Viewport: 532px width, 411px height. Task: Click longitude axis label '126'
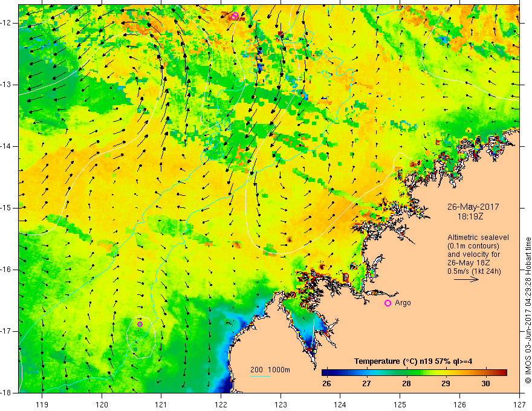click(459, 404)
